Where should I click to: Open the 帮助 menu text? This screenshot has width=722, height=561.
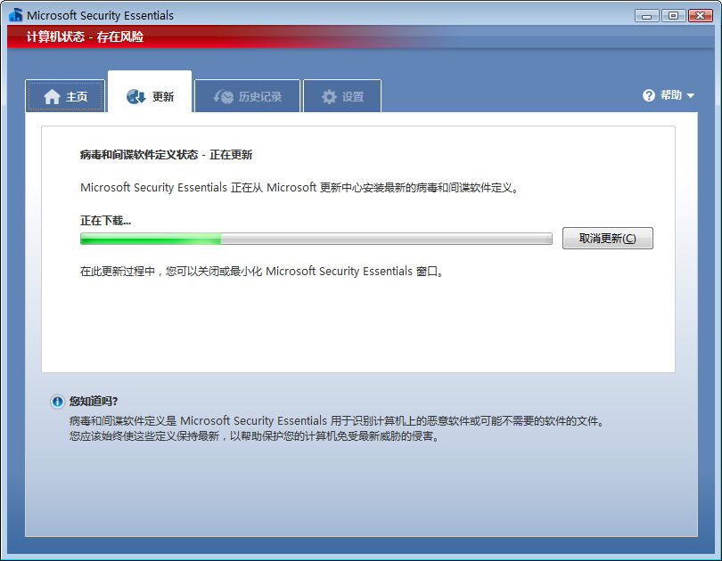coord(671,95)
